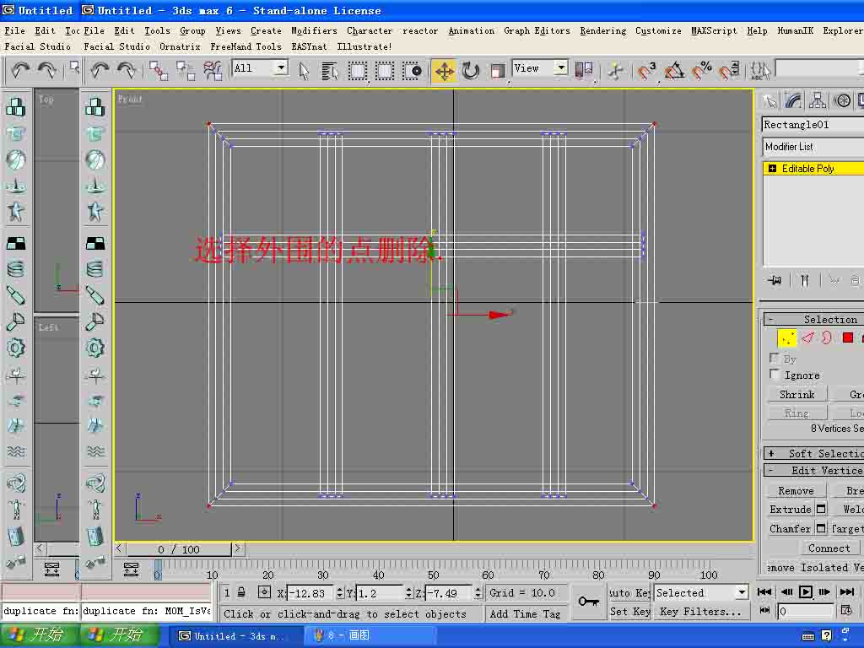Toggle the Selection Lock padlock
Image resolution: width=864 pixels, height=648 pixels.
pyautogui.click(x=241, y=592)
